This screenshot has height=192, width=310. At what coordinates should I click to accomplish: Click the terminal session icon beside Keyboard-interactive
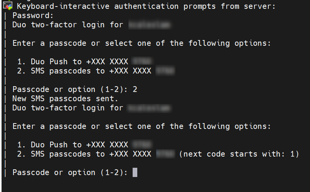pyautogui.click(x=8, y=6)
